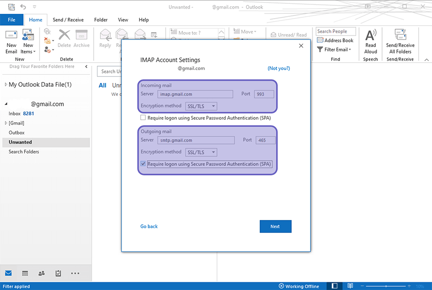
Task: Click the New Email icon
Action: 12,35
